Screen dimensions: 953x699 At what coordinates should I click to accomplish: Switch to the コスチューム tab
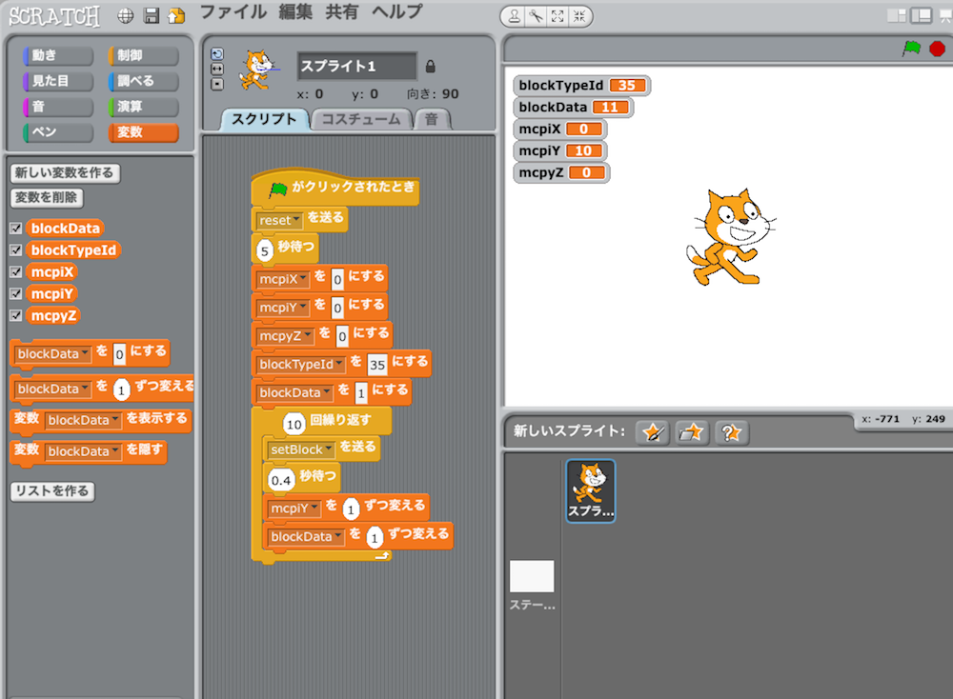coord(361,120)
